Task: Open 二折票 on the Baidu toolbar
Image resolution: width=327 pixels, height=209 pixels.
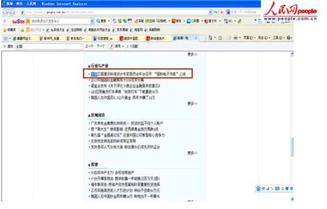Action: pos(193,21)
